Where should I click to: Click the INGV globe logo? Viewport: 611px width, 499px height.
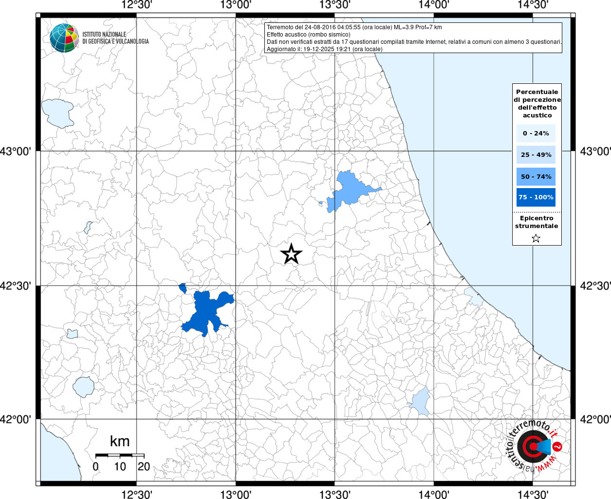pos(64,38)
